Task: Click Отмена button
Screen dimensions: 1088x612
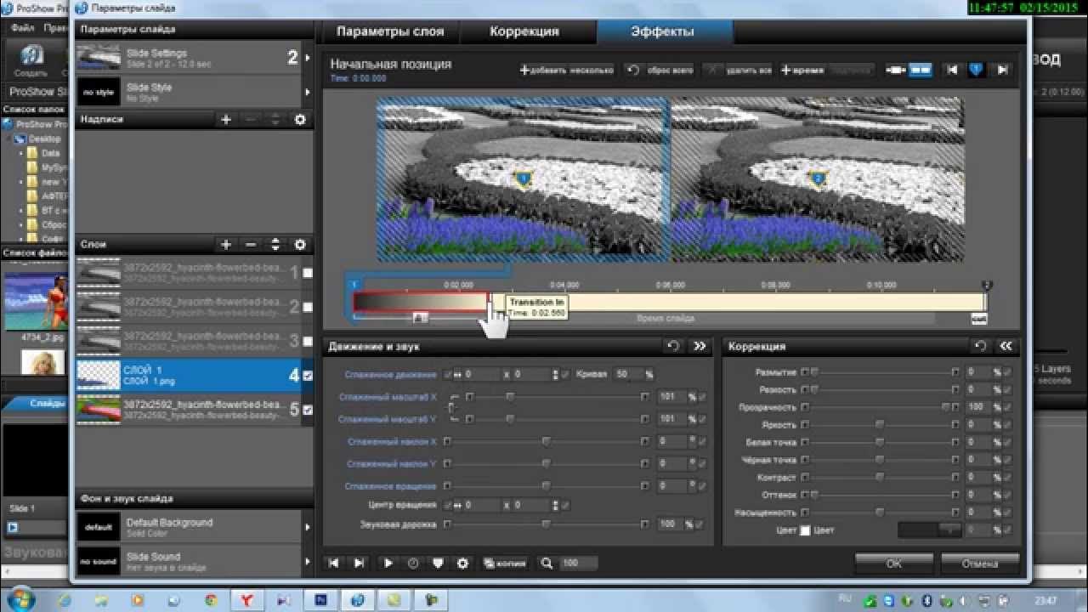Action: tap(979, 563)
